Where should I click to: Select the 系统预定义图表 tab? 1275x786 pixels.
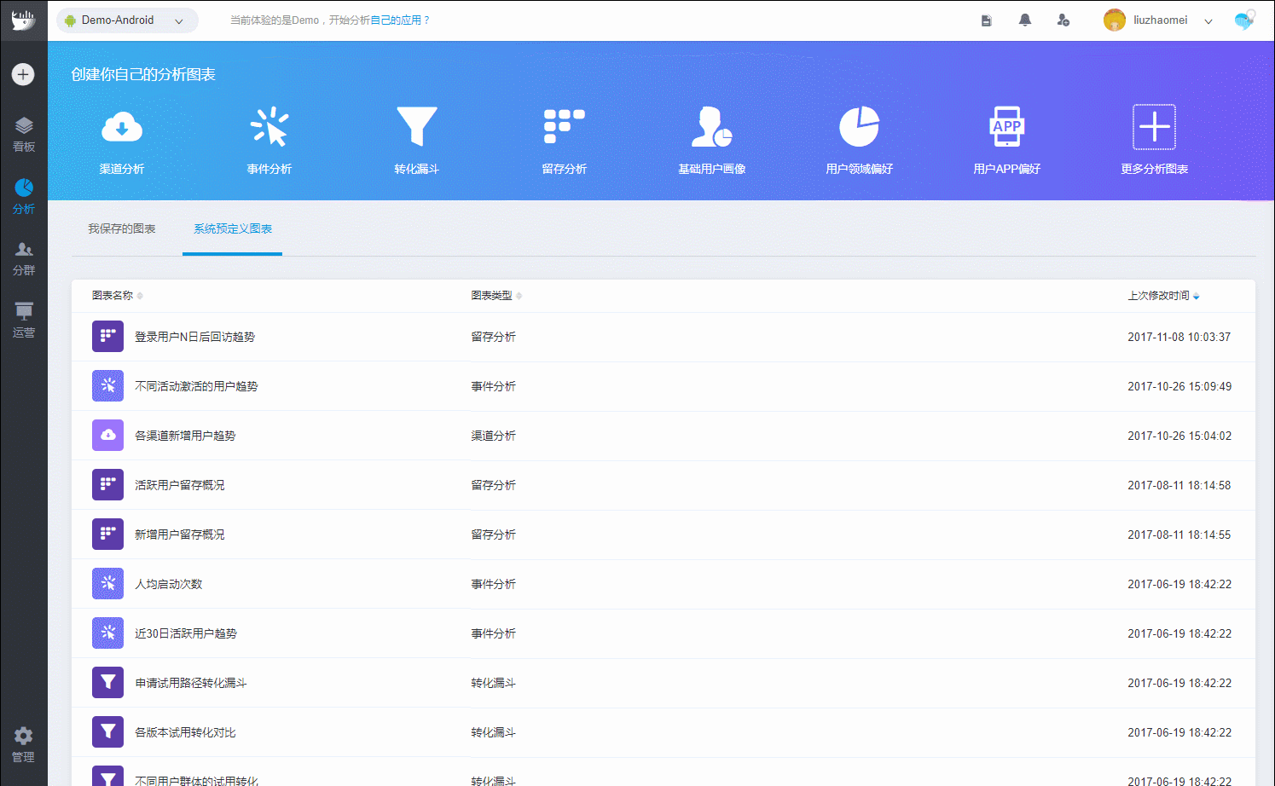pos(233,228)
